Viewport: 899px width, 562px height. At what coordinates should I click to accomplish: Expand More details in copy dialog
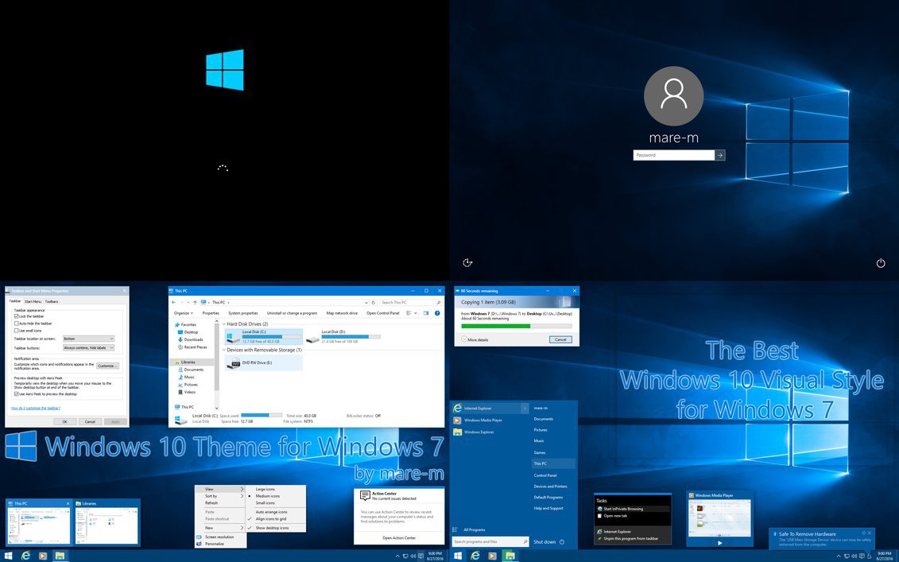(x=475, y=339)
